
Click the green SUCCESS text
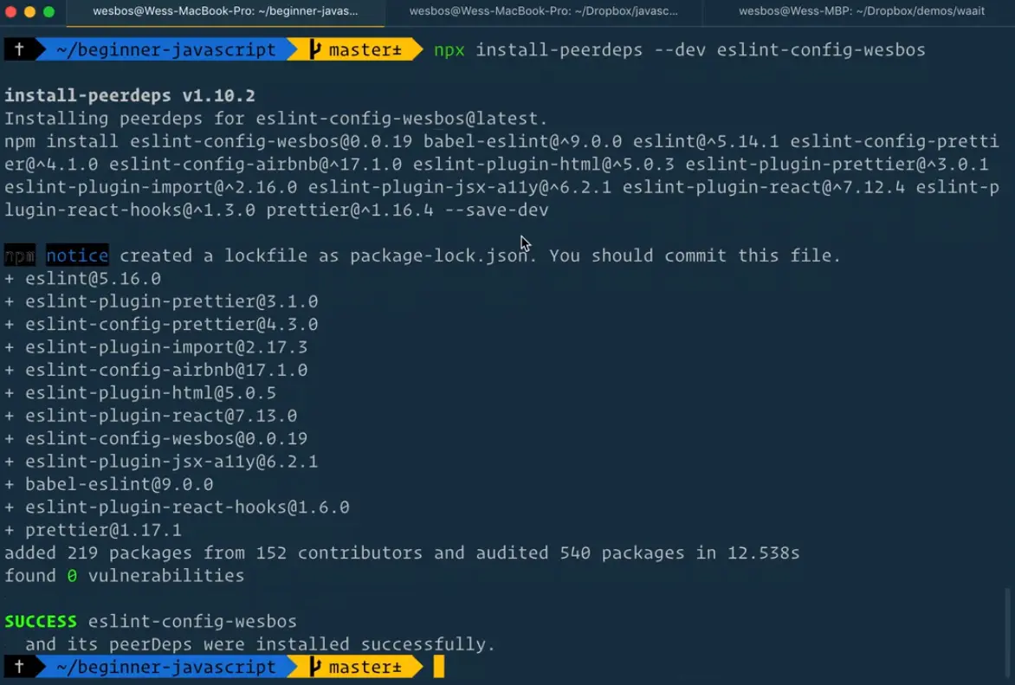pos(41,622)
